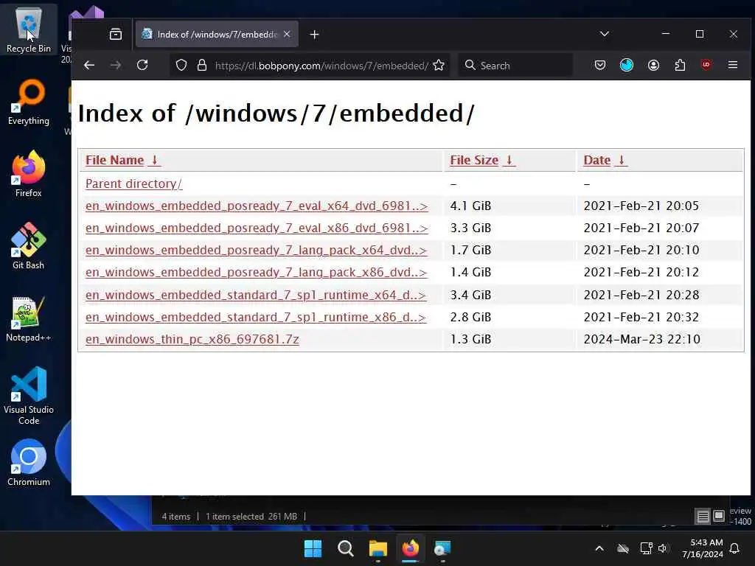
Task: Sort listing by File Size
Action: point(481,160)
